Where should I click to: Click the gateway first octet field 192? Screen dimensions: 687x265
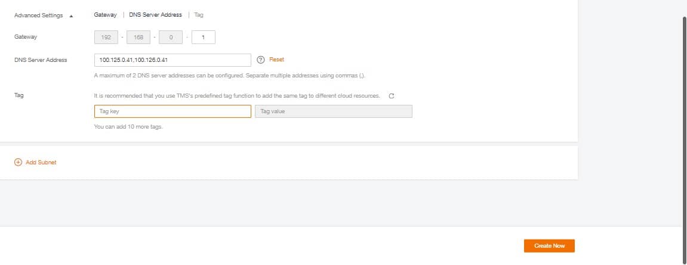(106, 37)
